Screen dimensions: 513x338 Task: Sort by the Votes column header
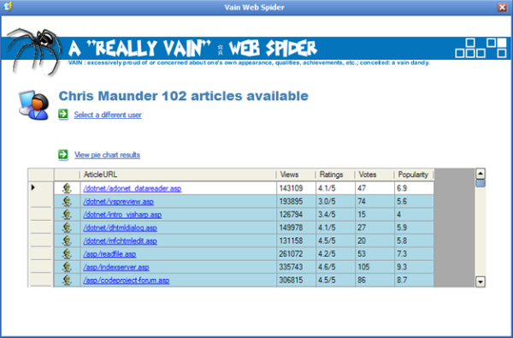374,175
